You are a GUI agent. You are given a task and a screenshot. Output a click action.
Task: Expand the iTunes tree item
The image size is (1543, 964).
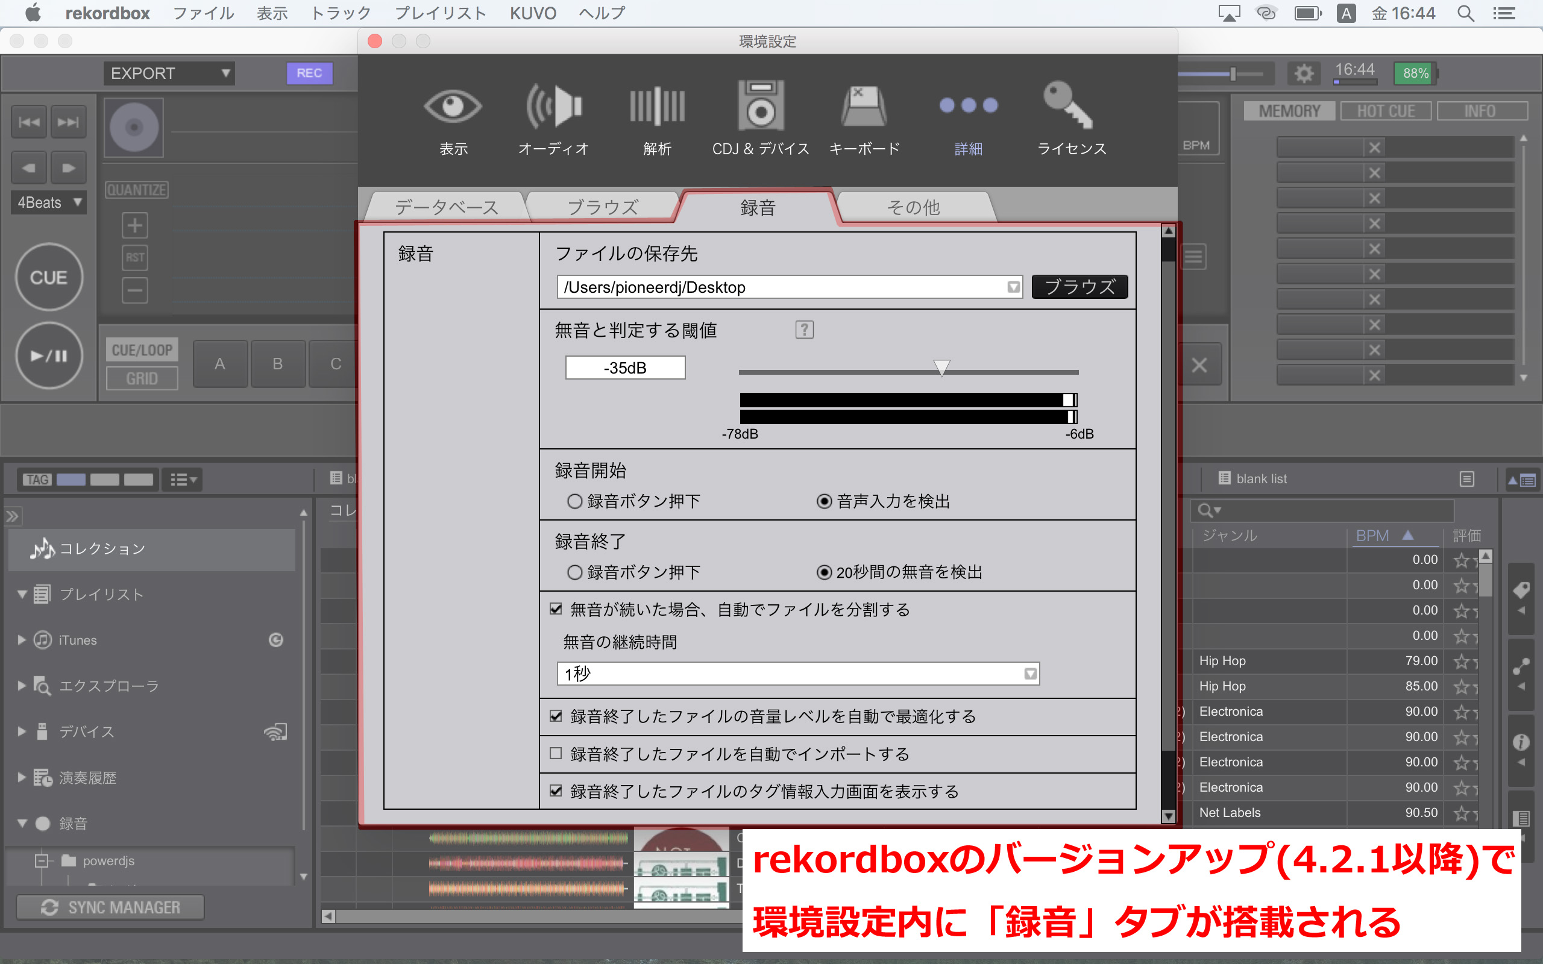22,639
